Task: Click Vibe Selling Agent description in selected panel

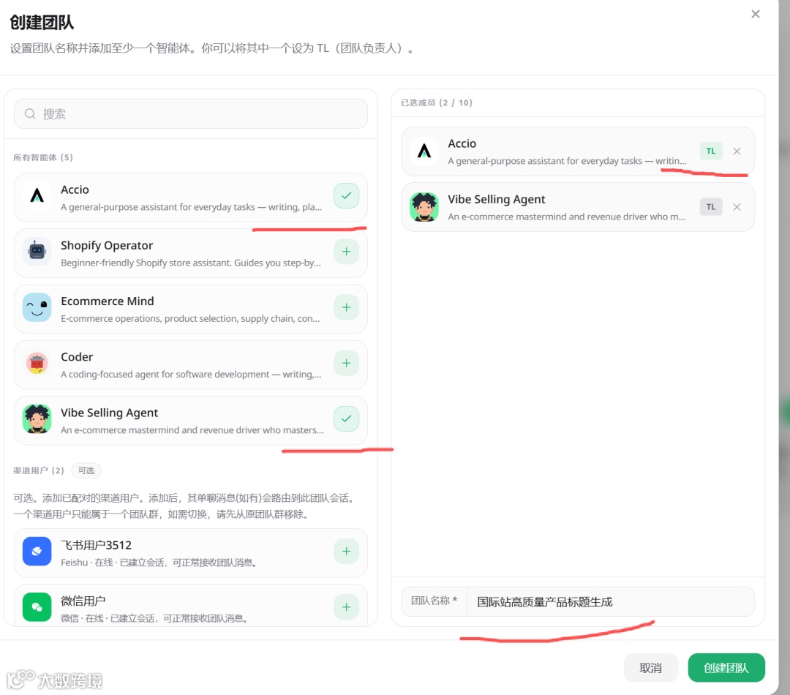Action: pyautogui.click(x=567, y=217)
